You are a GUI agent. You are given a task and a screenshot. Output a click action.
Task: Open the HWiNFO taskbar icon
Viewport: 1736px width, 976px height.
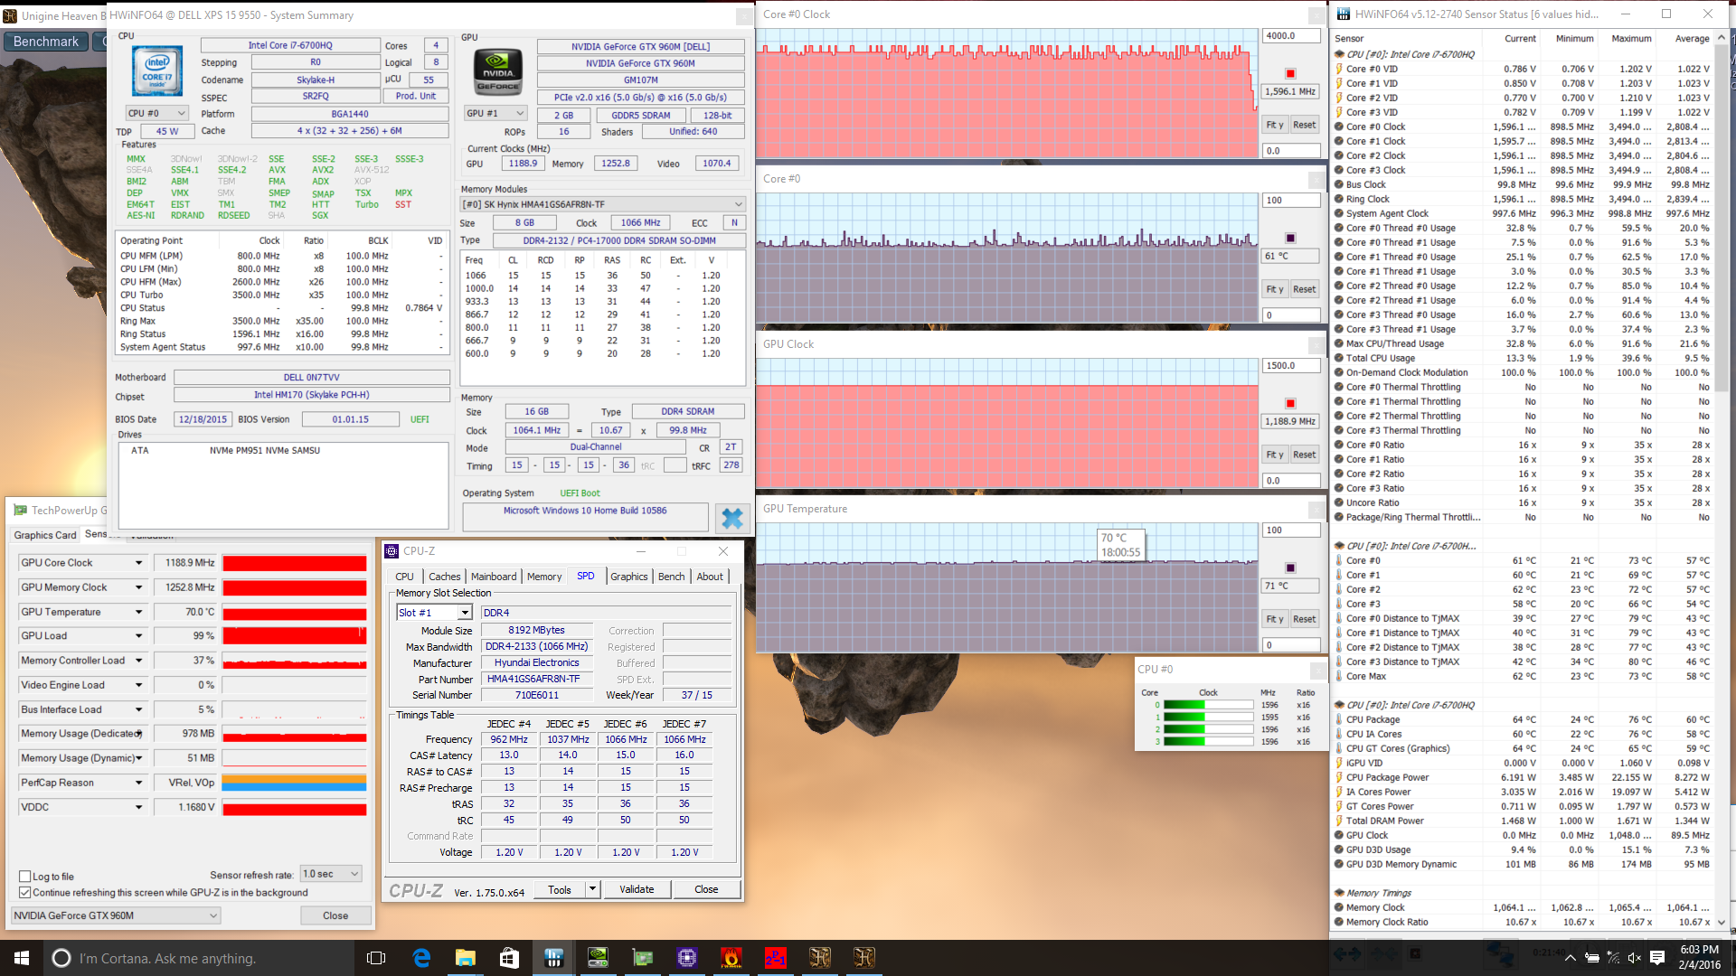click(554, 958)
